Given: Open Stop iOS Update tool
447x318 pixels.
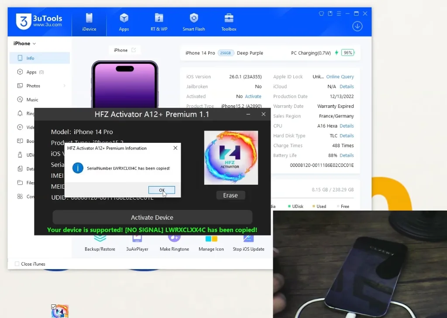Looking at the screenshot, I should click(248, 244).
